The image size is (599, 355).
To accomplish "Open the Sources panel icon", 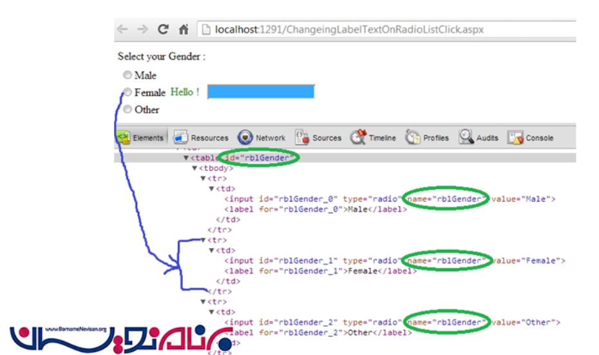I will [302, 137].
